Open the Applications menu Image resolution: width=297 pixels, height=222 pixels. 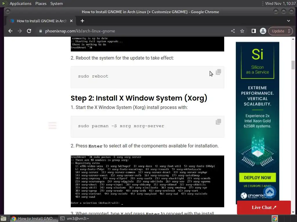(x=21, y=3)
